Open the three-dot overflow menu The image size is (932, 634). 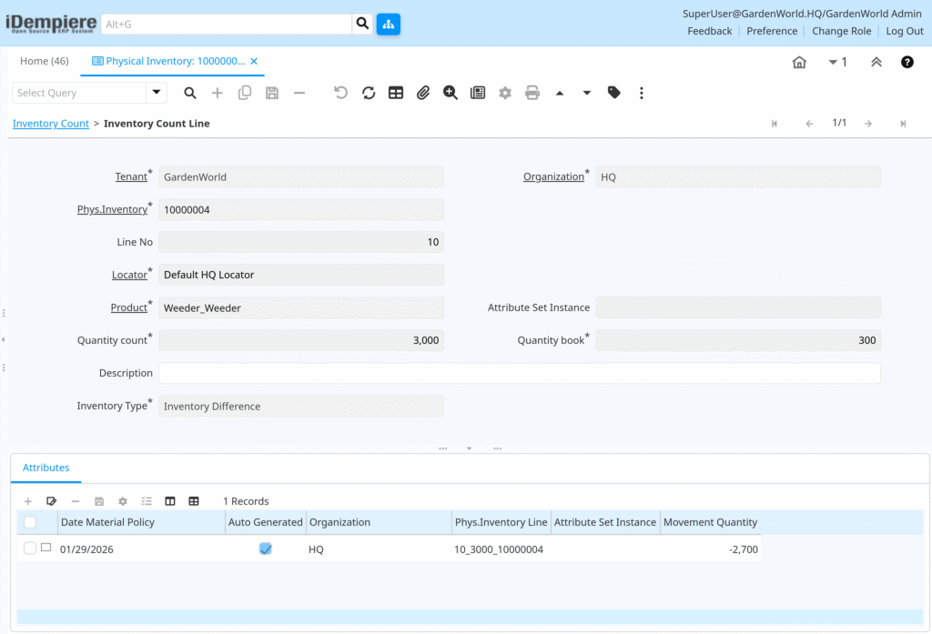click(642, 93)
